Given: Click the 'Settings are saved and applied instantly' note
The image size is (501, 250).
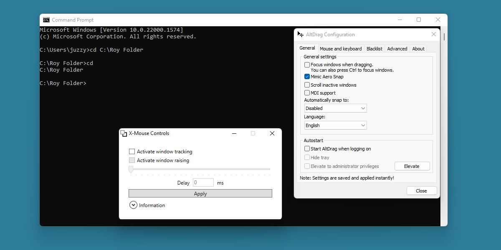Looking at the screenshot, I should pyautogui.click(x=347, y=178).
